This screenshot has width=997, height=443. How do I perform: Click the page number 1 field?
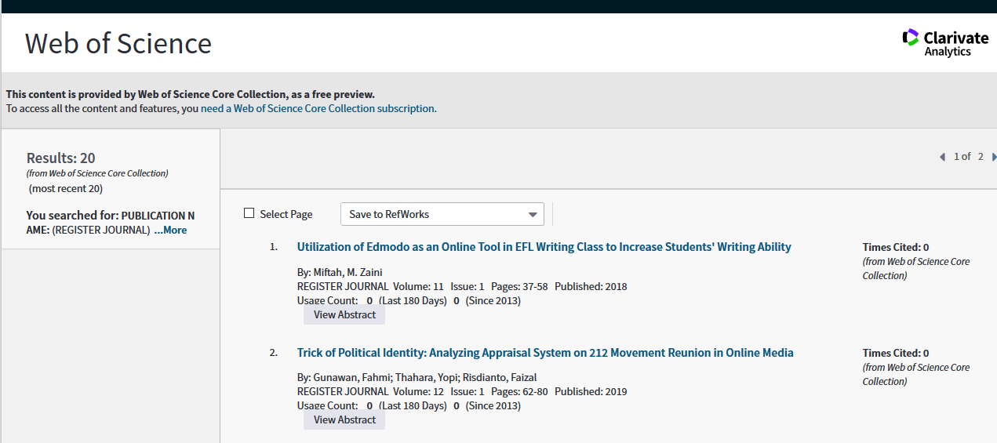tap(956, 157)
